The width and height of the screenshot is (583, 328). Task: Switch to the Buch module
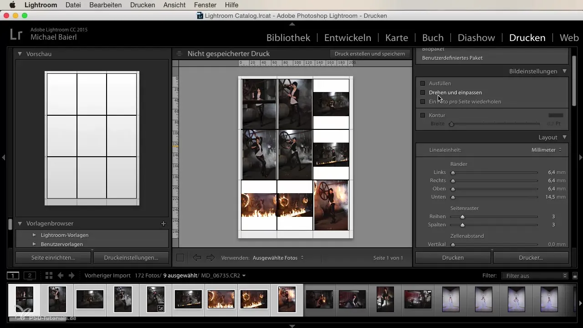[x=433, y=38]
